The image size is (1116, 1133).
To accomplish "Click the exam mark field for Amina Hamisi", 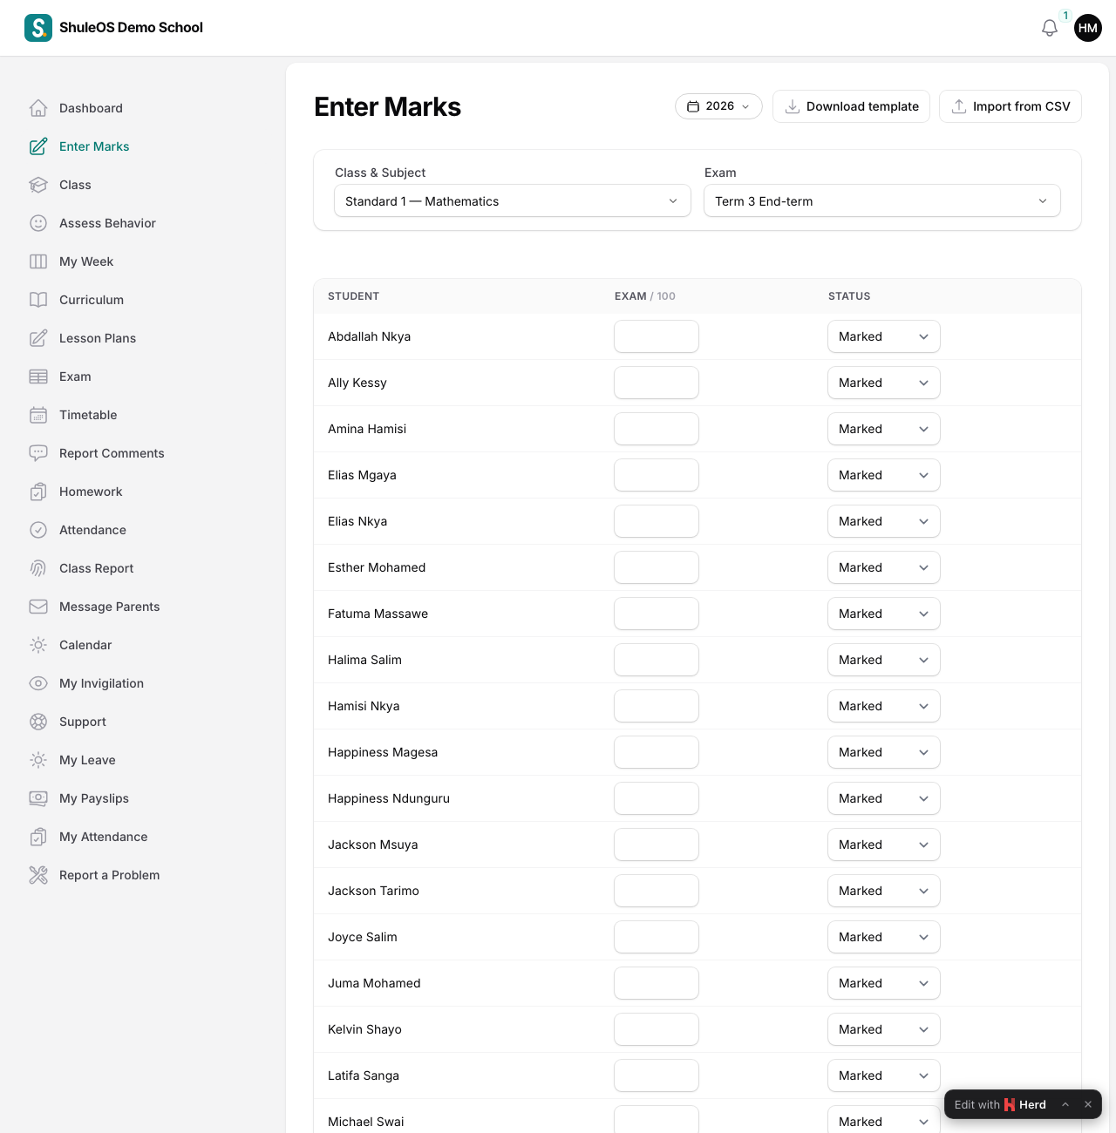I will (657, 429).
